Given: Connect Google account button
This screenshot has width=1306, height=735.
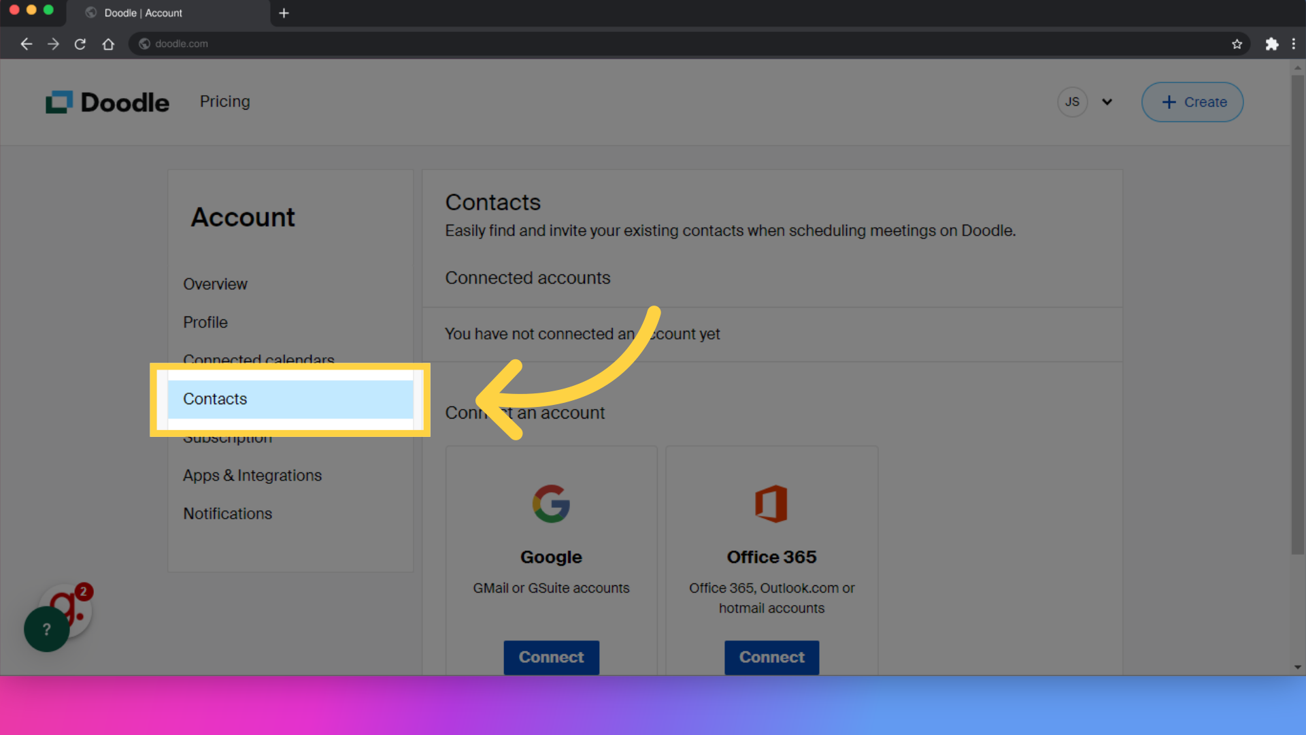Looking at the screenshot, I should tap(551, 656).
